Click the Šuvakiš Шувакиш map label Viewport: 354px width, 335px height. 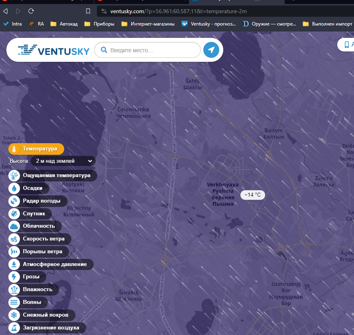point(128,296)
